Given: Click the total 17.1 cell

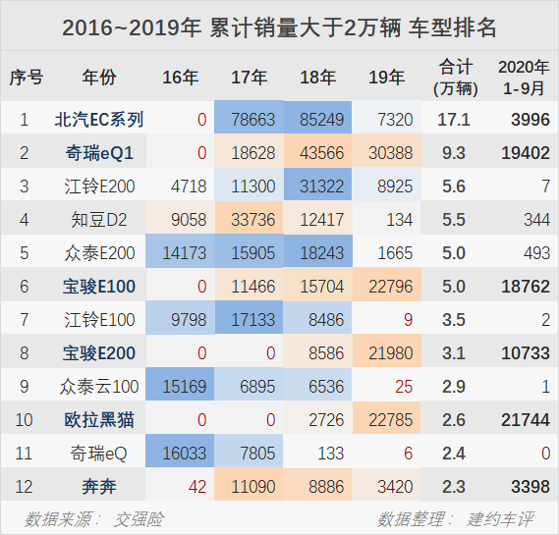Looking at the screenshot, I should [x=454, y=120].
